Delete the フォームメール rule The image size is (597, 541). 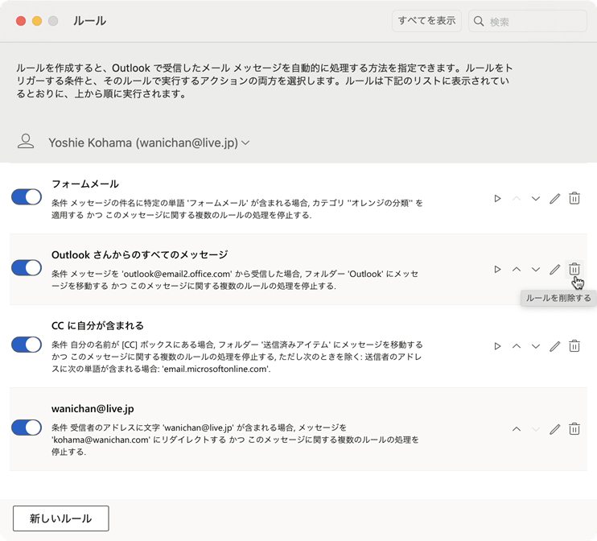[x=574, y=198]
